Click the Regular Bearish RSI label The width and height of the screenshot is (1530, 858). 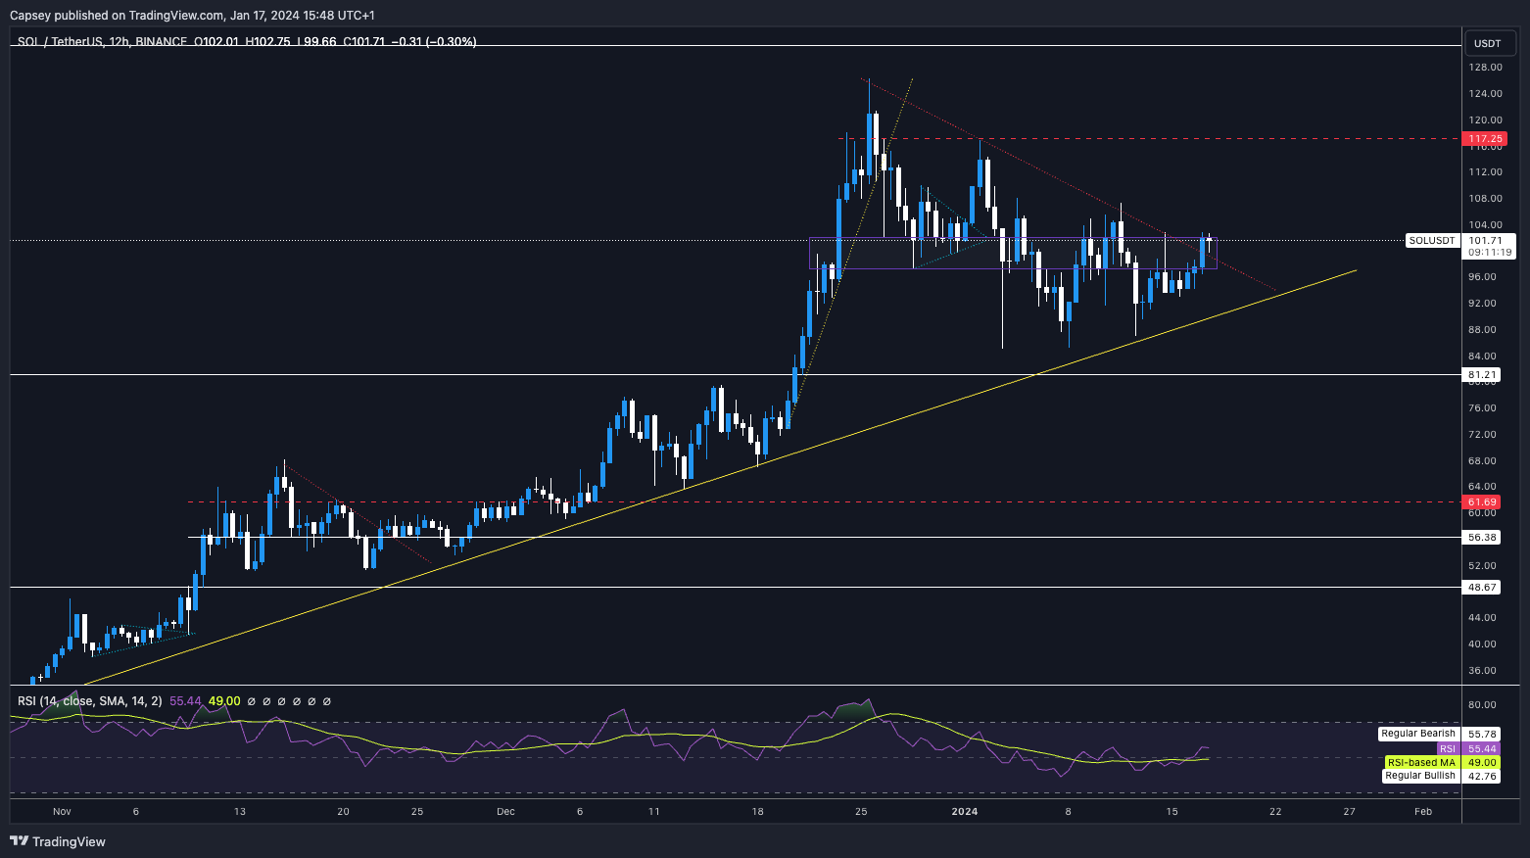click(1417, 734)
